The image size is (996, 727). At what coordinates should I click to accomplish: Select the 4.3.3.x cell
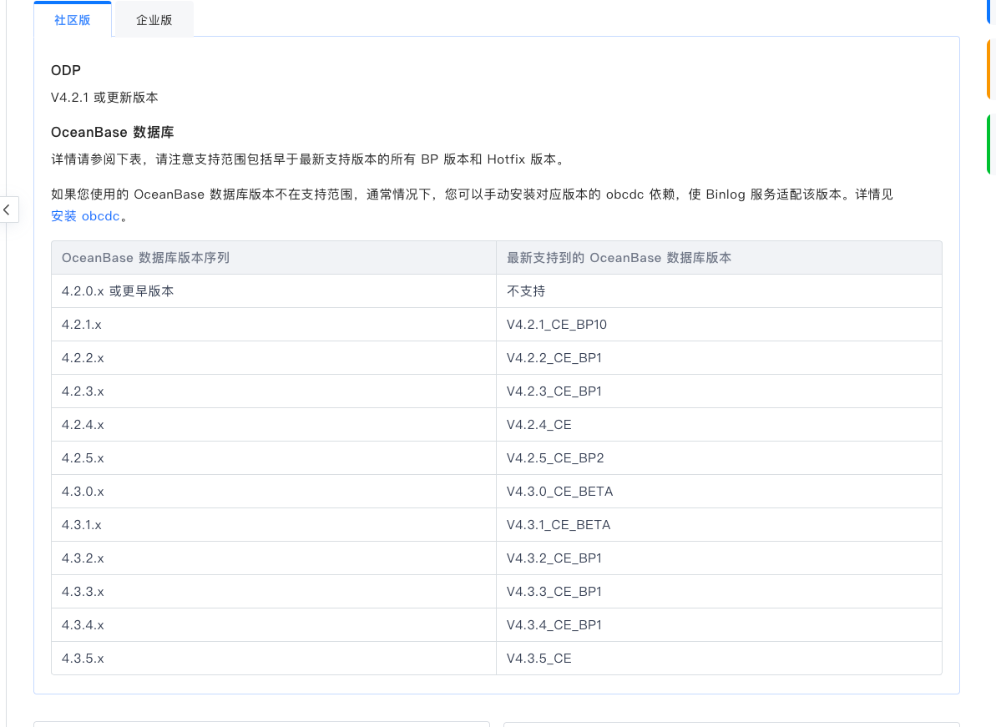click(274, 592)
